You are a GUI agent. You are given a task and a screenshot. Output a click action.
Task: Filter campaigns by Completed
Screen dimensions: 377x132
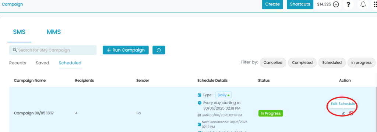coord(302,63)
